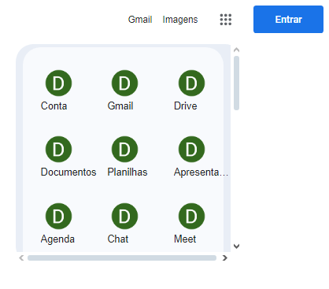Click the vertical scrollbar thumb

[236, 83]
